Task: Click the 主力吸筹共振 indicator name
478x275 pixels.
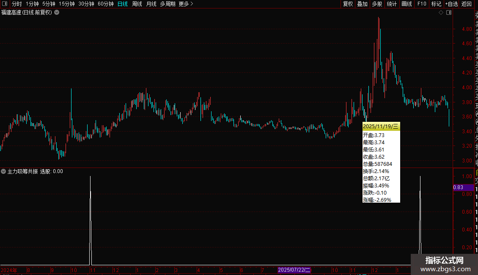Action: [x=22, y=171]
